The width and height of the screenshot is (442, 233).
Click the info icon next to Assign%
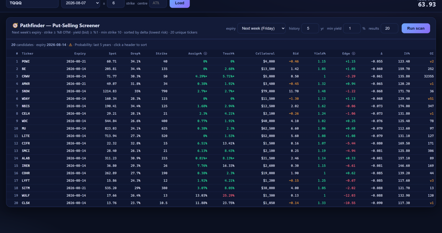205,53
